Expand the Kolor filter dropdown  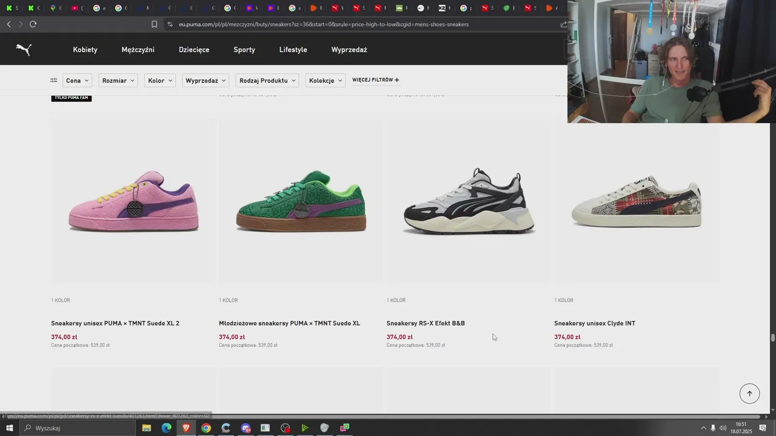(160, 81)
